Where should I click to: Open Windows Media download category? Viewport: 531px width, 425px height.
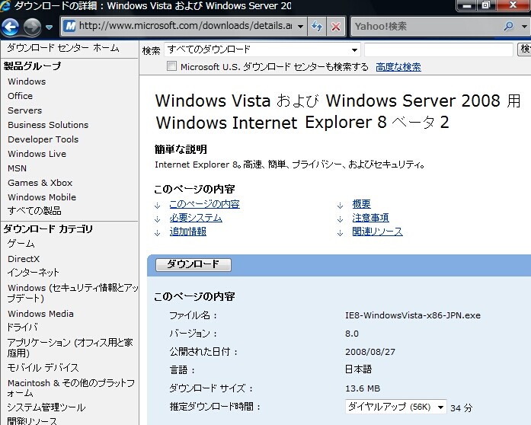coord(40,314)
